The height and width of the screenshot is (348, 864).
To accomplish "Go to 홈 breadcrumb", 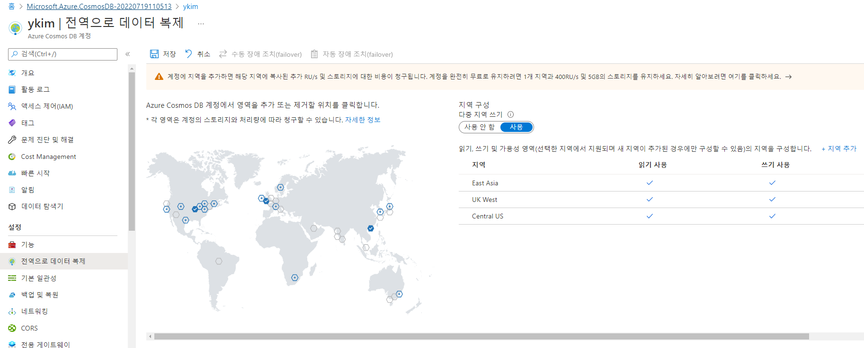I will click(x=11, y=7).
